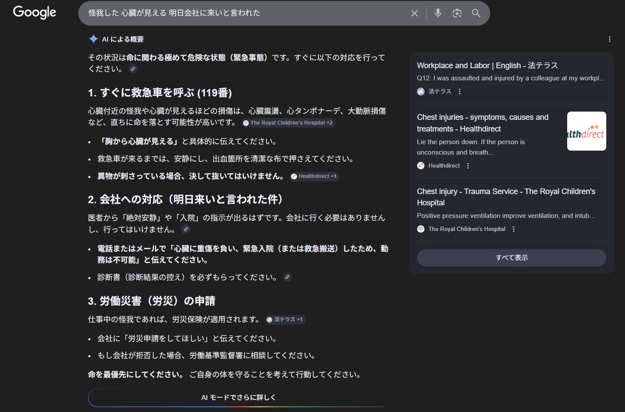Click heading 1. すぐに救急車を呼ぶ (119番)
Screen dimensions: 625x412
[x=160, y=93]
